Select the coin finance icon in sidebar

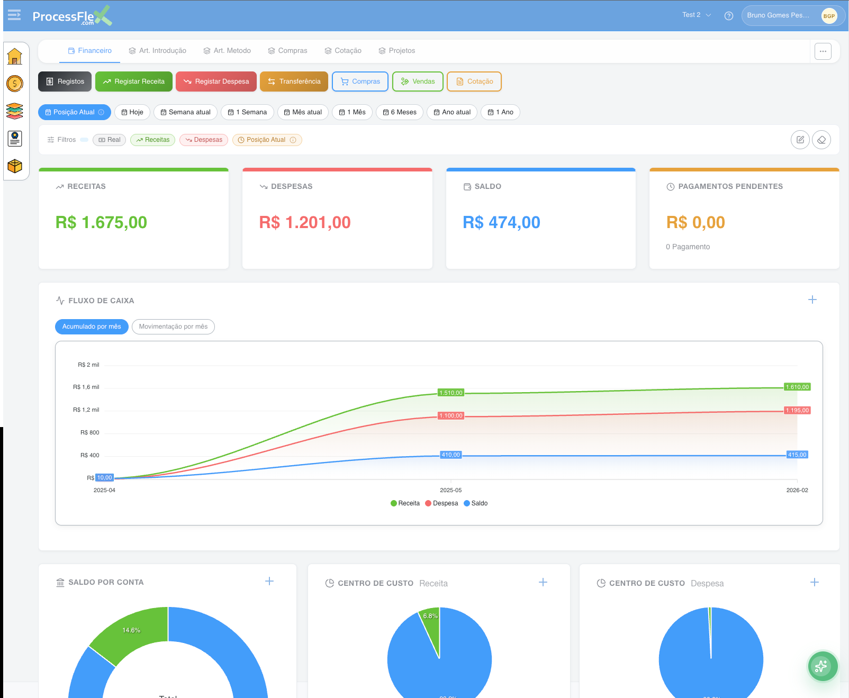(15, 83)
